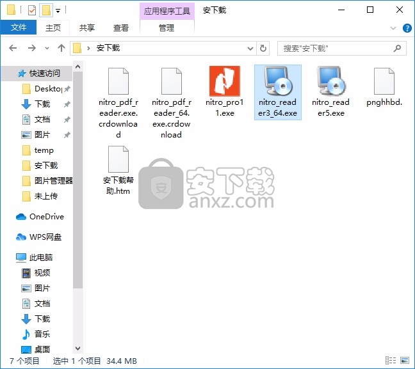The width and height of the screenshot is (415, 369).
Task: Select nitro_pdf_reader.exe.crdownload file
Action: 118,102
